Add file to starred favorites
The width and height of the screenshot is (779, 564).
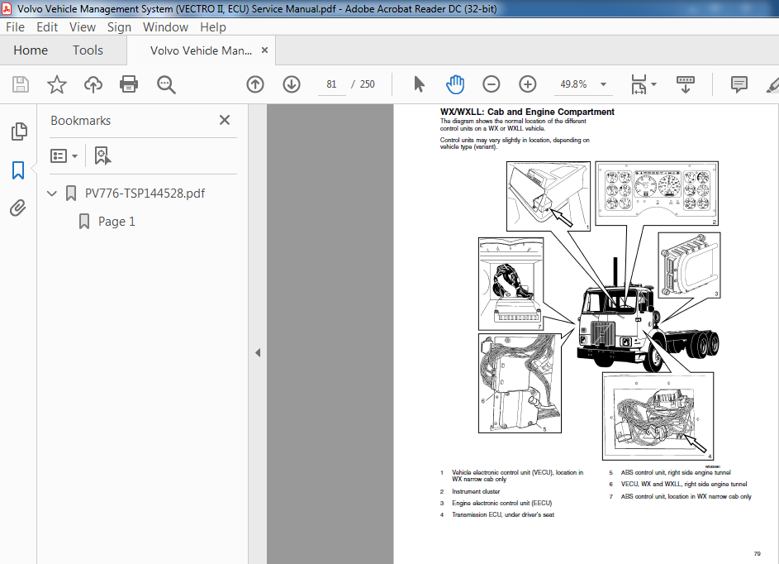point(57,84)
